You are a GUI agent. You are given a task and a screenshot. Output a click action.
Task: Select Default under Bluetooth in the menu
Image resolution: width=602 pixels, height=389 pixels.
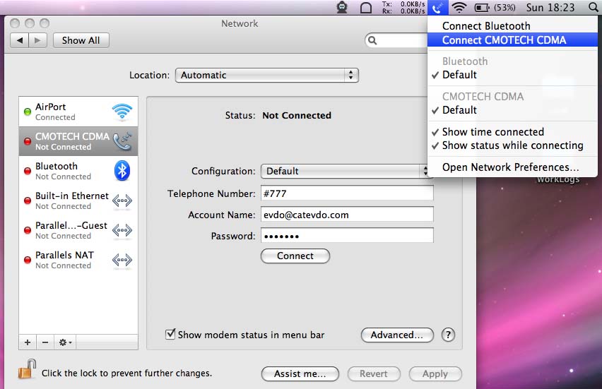tap(512, 75)
